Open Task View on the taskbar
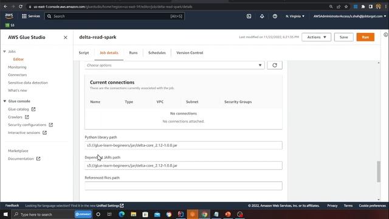Viewport: 389px width, 219px height. tap(109, 214)
